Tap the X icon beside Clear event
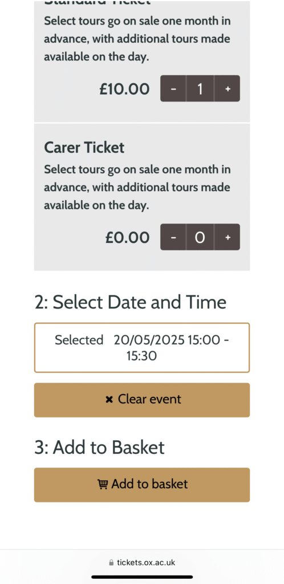The image size is (284, 584). [x=109, y=400]
